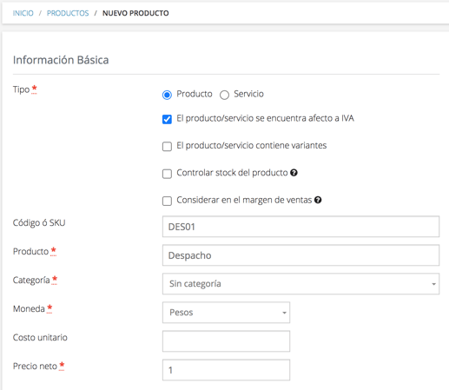Image resolution: width=449 pixels, height=390 pixels.
Task: Click the Precio neto input field
Action: tap(226, 370)
